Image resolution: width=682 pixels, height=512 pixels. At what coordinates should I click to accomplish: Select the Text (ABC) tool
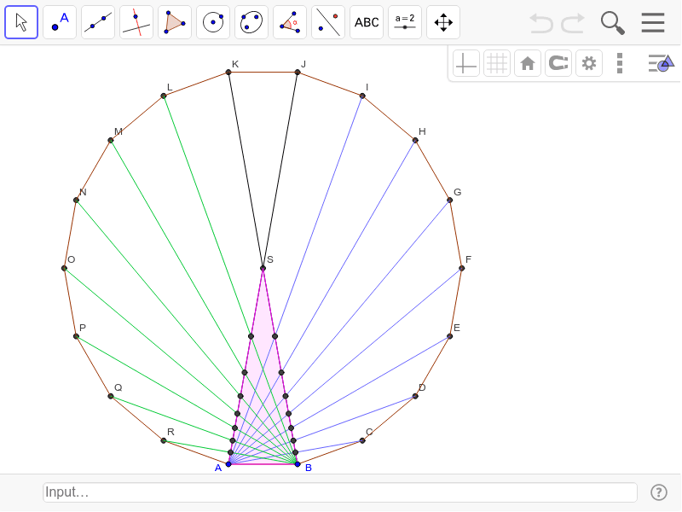click(x=367, y=22)
